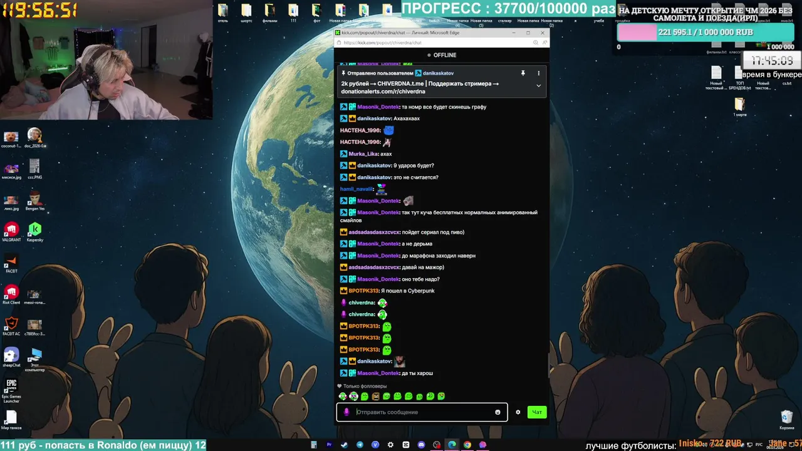
Task: Unpin the pinned message with pin icon
Action: click(523, 73)
